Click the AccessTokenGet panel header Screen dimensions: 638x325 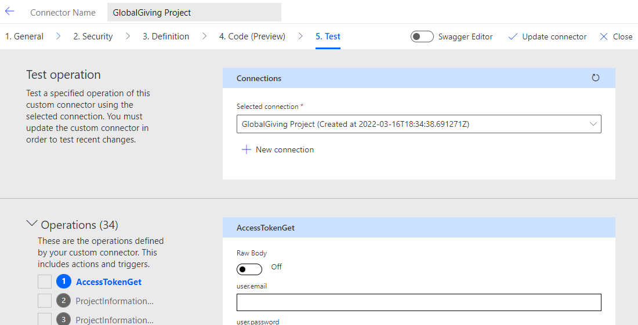[x=419, y=228]
